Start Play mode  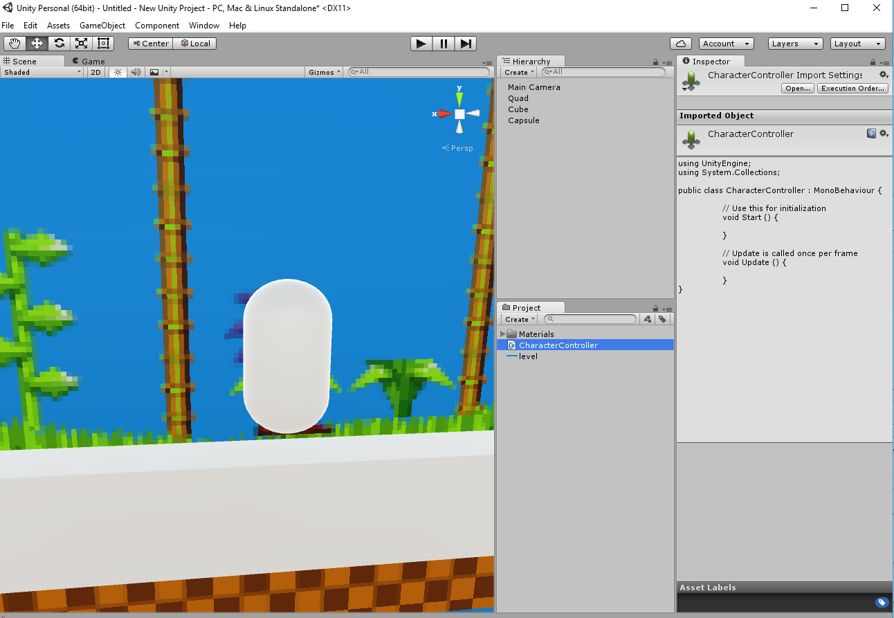pyautogui.click(x=421, y=44)
